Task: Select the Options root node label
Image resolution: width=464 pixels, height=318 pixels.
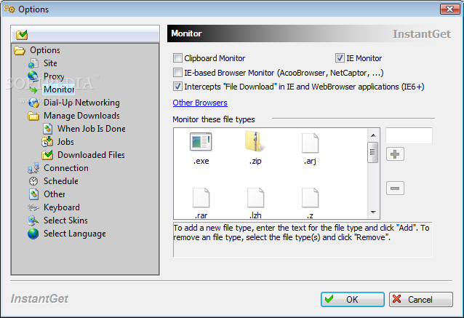Action: click(45, 50)
